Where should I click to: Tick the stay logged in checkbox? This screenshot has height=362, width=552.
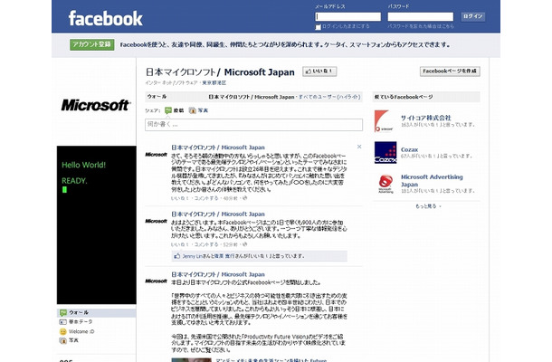[x=319, y=27]
